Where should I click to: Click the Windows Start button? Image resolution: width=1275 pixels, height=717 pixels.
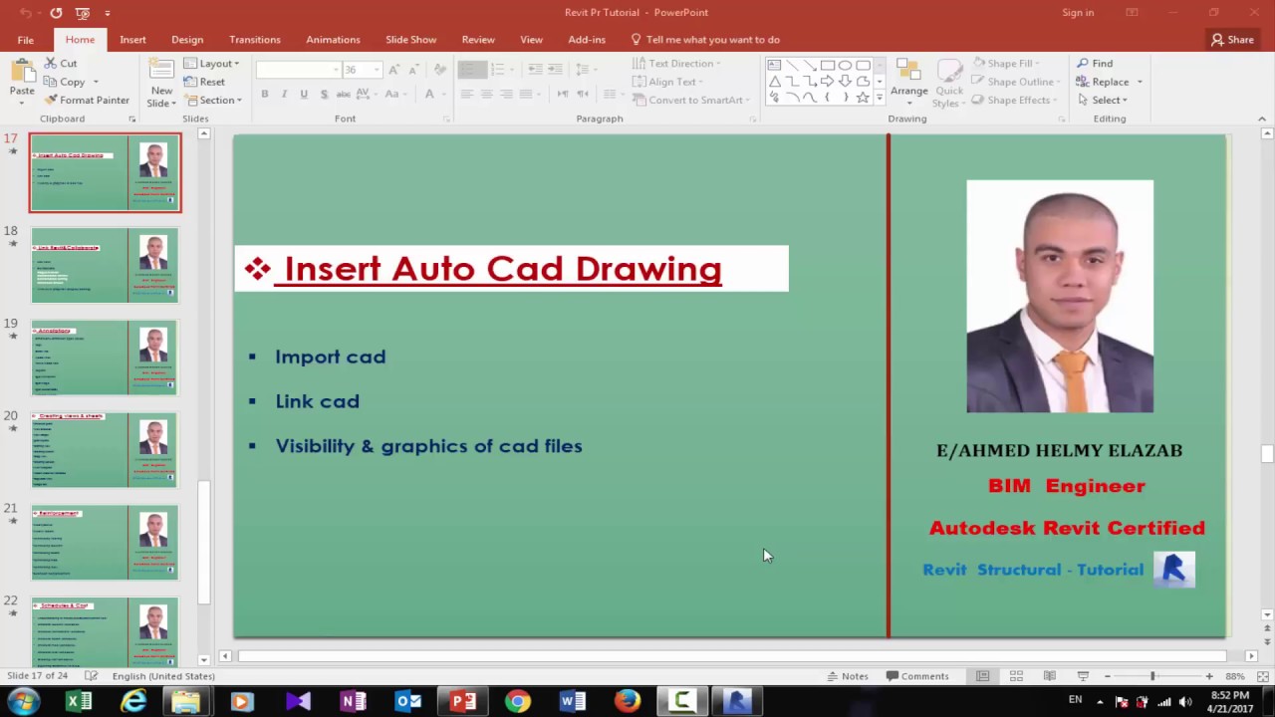click(24, 701)
